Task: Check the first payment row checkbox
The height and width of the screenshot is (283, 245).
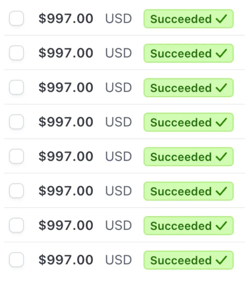Action: (x=16, y=19)
